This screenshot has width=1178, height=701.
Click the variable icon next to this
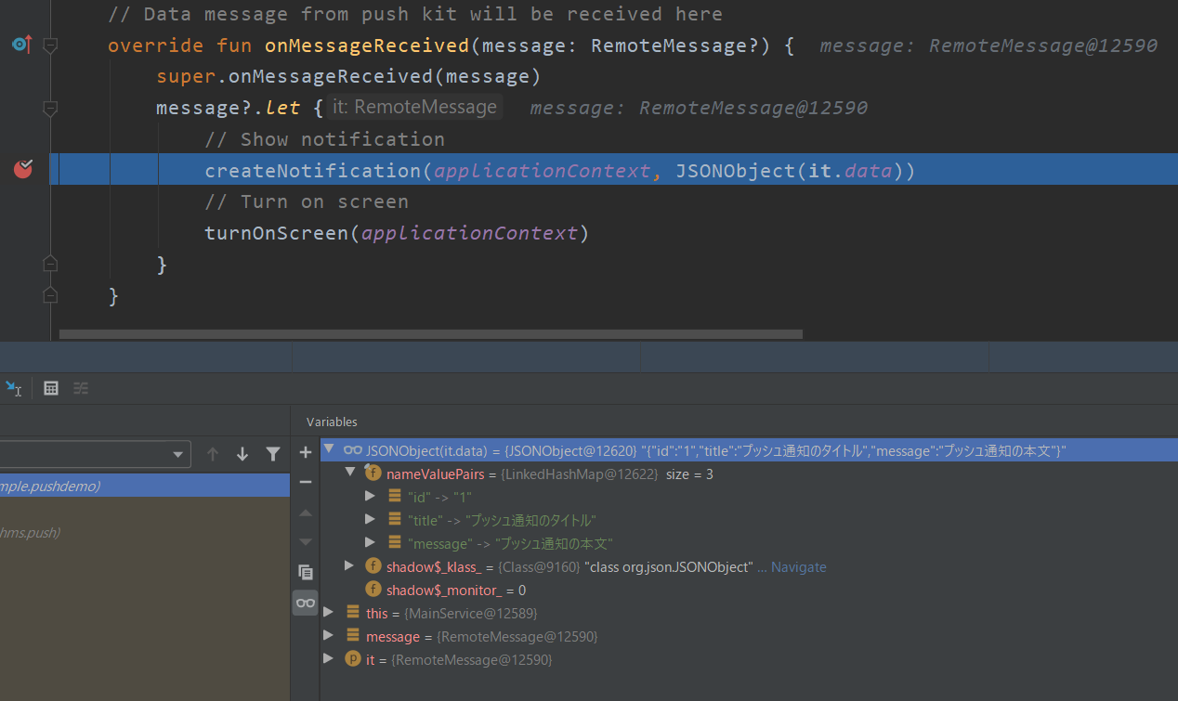point(353,613)
